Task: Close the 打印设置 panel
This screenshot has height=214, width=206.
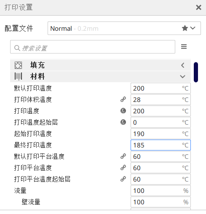Action: (x=198, y=7)
